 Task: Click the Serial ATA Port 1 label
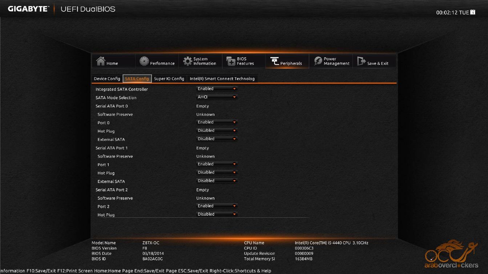(112, 148)
